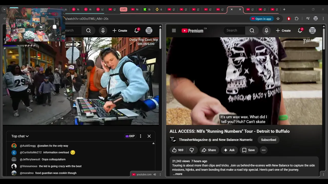
Task: Open the browser profile avatar
Action: click(316, 19)
